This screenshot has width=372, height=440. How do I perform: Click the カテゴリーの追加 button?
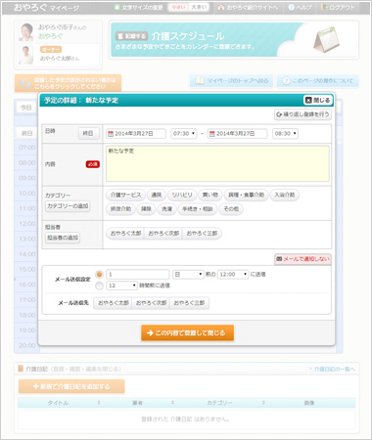tap(68, 206)
